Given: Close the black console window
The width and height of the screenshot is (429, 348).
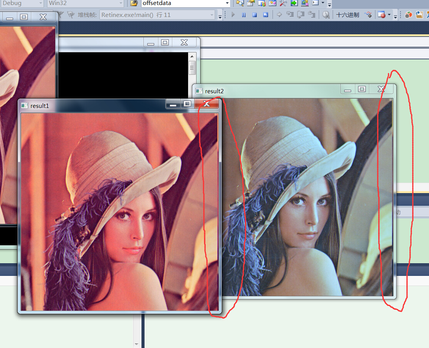Looking at the screenshot, I should coord(184,42).
